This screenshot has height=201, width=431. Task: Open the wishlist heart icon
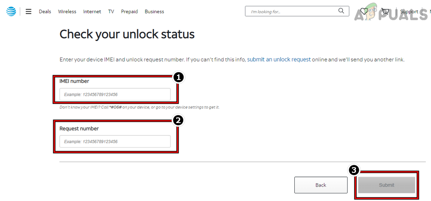pyautogui.click(x=364, y=12)
